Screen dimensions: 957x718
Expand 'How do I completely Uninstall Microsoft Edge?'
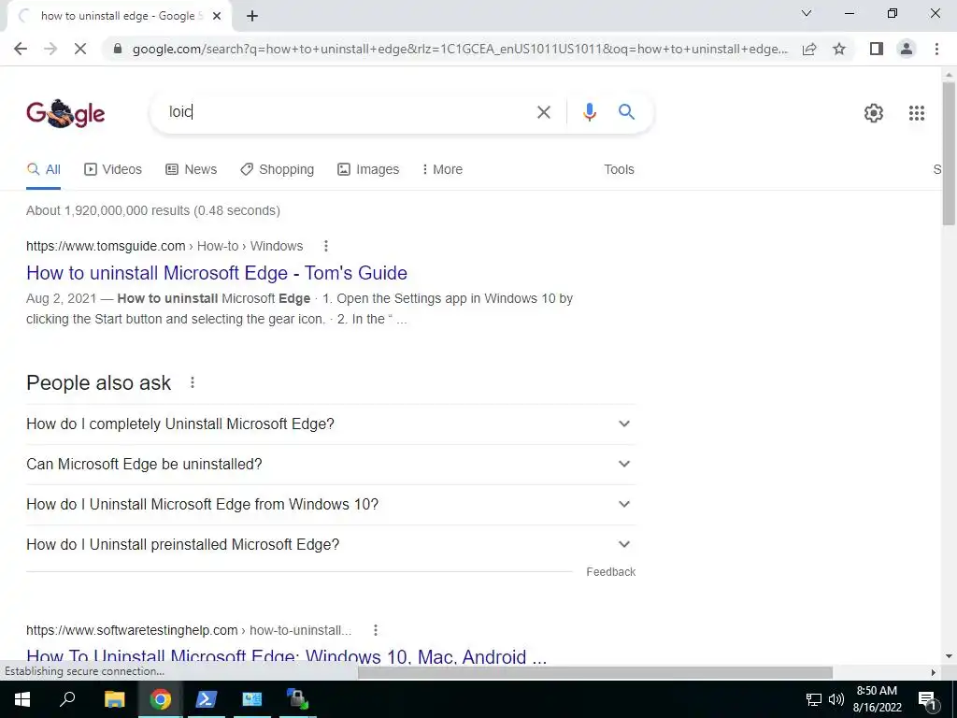coord(331,424)
